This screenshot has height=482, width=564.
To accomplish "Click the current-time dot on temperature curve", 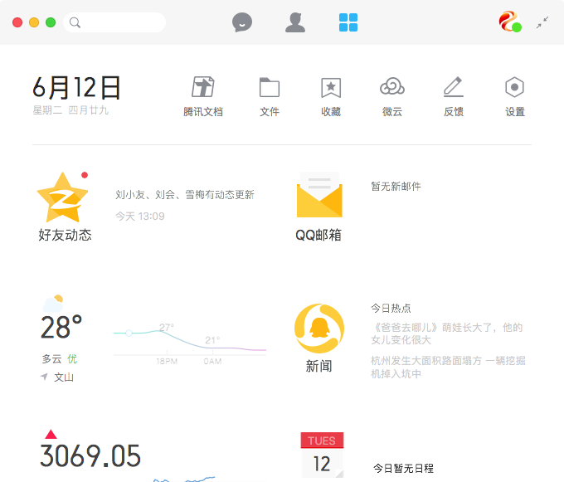I will click(129, 333).
